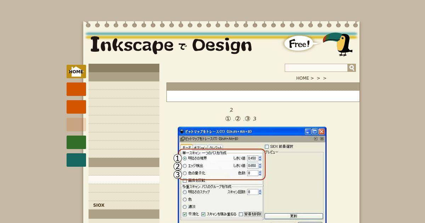The height and width of the screenshot is (223, 425).
Task: Click the 0.450 しきい値 value field
Action: pos(253,158)
